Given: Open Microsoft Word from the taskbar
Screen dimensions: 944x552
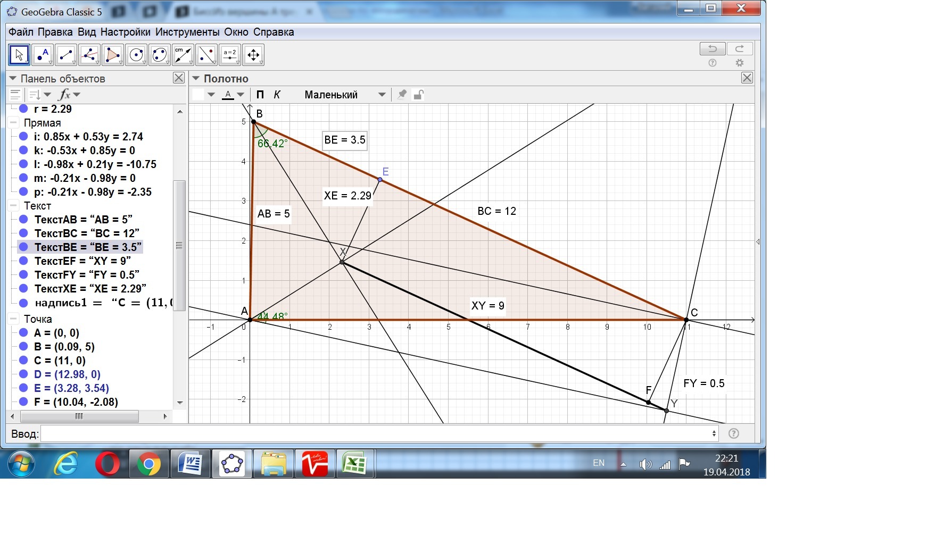Looking at the screenshot, I should click(191, 464).
